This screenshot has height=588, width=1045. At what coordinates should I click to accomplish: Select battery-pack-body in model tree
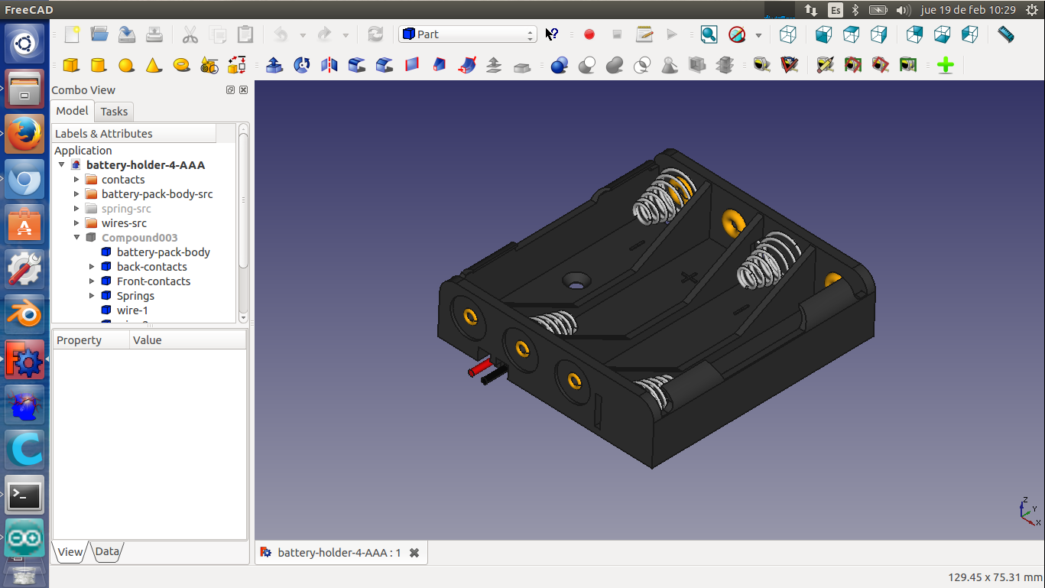[x=163, y=252]
